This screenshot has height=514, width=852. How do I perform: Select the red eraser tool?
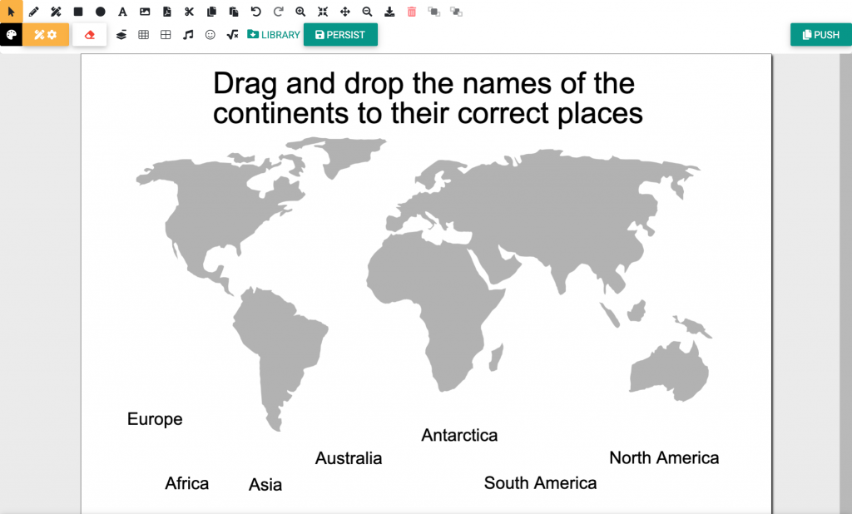tap(90, 35)
